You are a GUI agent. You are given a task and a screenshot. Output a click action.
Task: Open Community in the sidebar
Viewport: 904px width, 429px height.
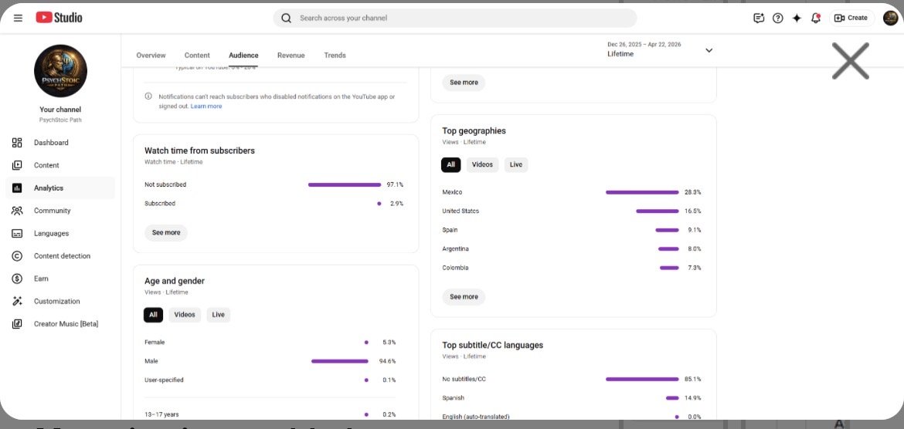point(60,211)
